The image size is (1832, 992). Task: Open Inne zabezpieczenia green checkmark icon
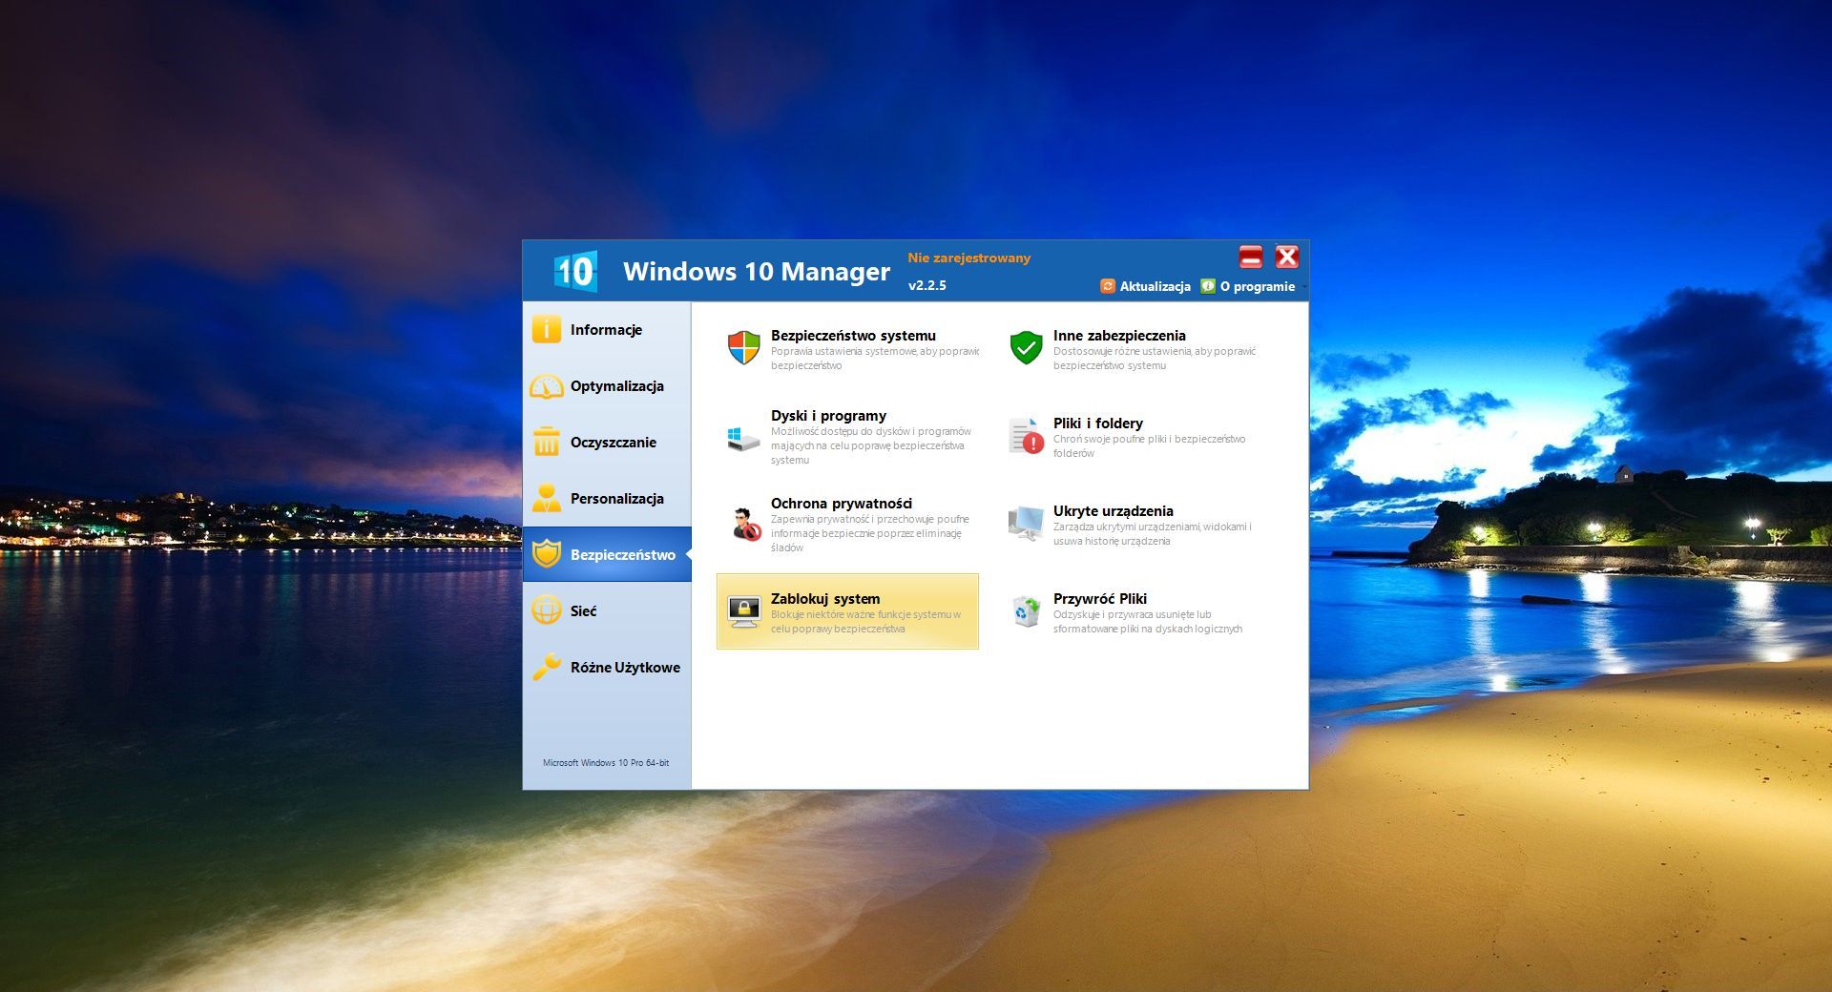[x=1026, y=348]
